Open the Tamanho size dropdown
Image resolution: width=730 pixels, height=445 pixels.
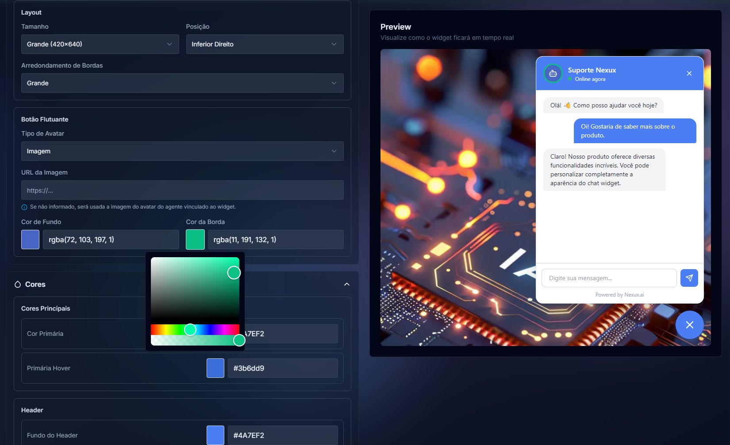pyautogui.click(x=100, y=44)
